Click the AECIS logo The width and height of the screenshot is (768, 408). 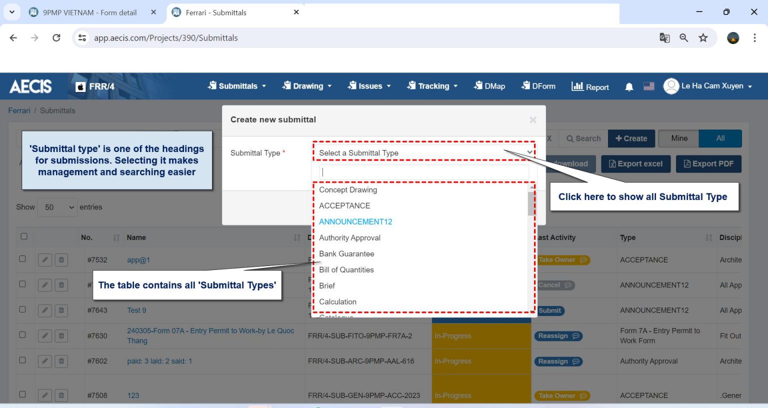coord(30,86)
